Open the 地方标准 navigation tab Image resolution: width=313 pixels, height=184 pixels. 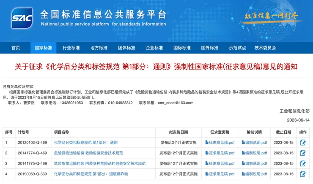click(x=99, y=48)
